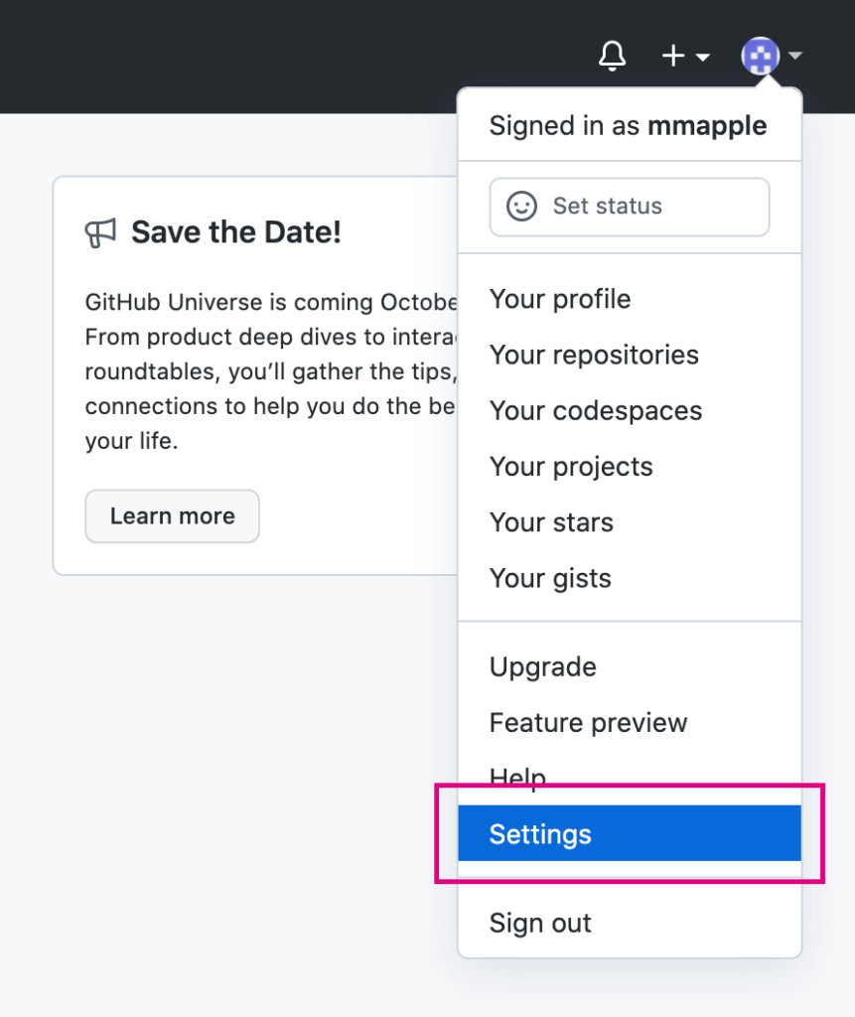The height and width of the screenshot is (1017, 855).
Task: Expand the create-new dropdown arrow
Action: pyautogui.click(x=703, y=58)
